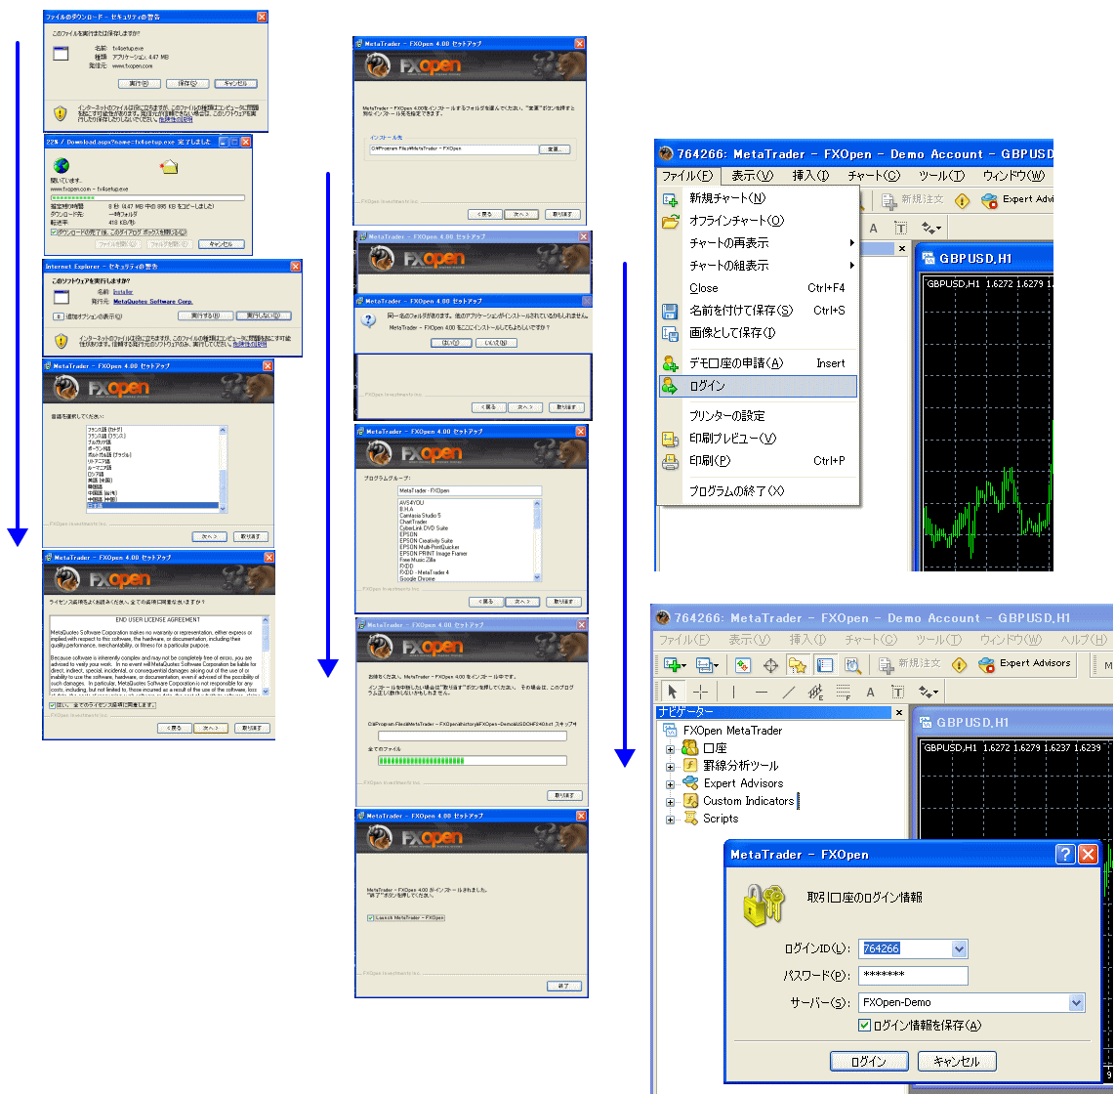Image resolution: width=1115 pixels, height=1094 pixels.
Task: Click 実行(R) in the file download warning
Action: [139, 83]
